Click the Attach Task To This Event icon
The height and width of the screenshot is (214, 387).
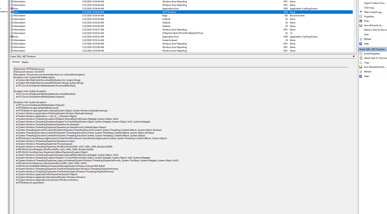[x=361, y=58]
